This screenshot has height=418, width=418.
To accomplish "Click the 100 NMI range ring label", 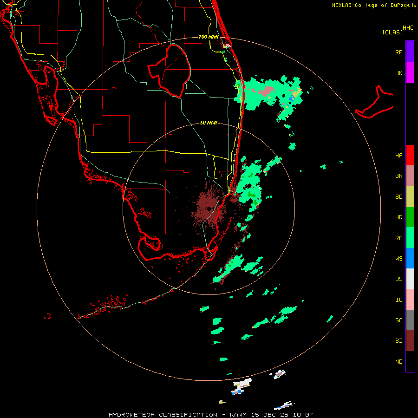I will (x=209, y=37).
